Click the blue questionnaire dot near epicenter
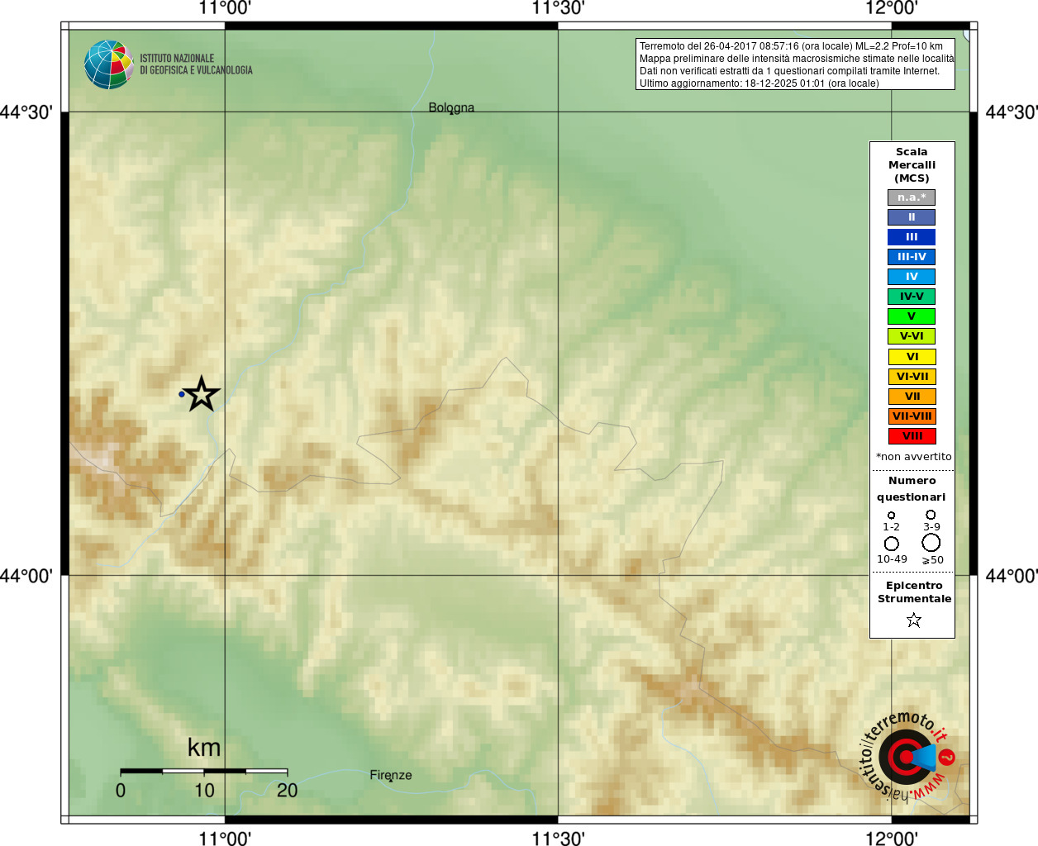1038x846 pixels. tap(182, 394)
